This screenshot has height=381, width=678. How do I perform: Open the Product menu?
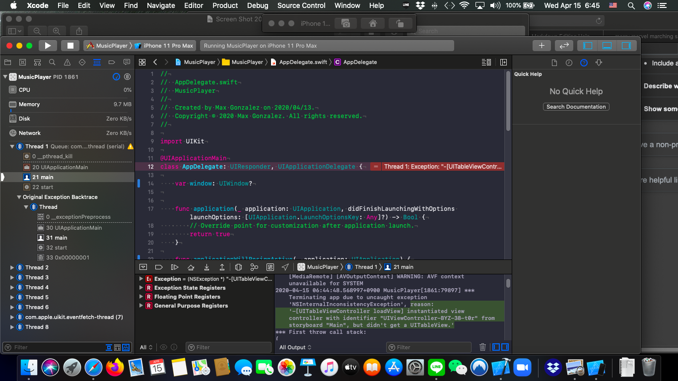tap(225, 5)
